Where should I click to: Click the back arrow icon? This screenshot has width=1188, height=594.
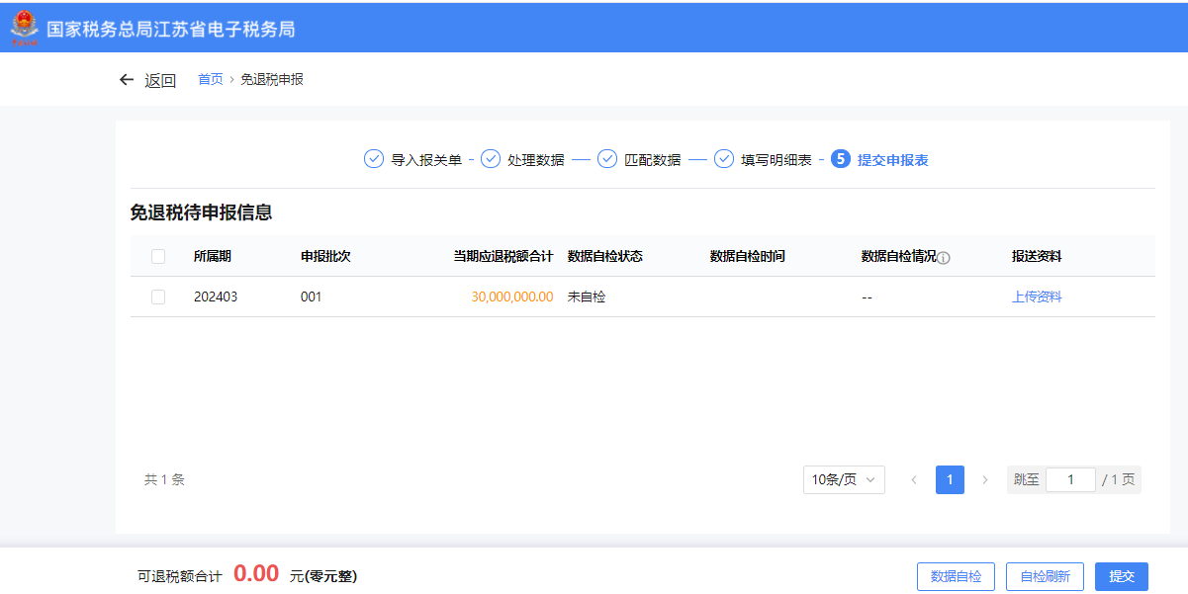pos(126,80)
